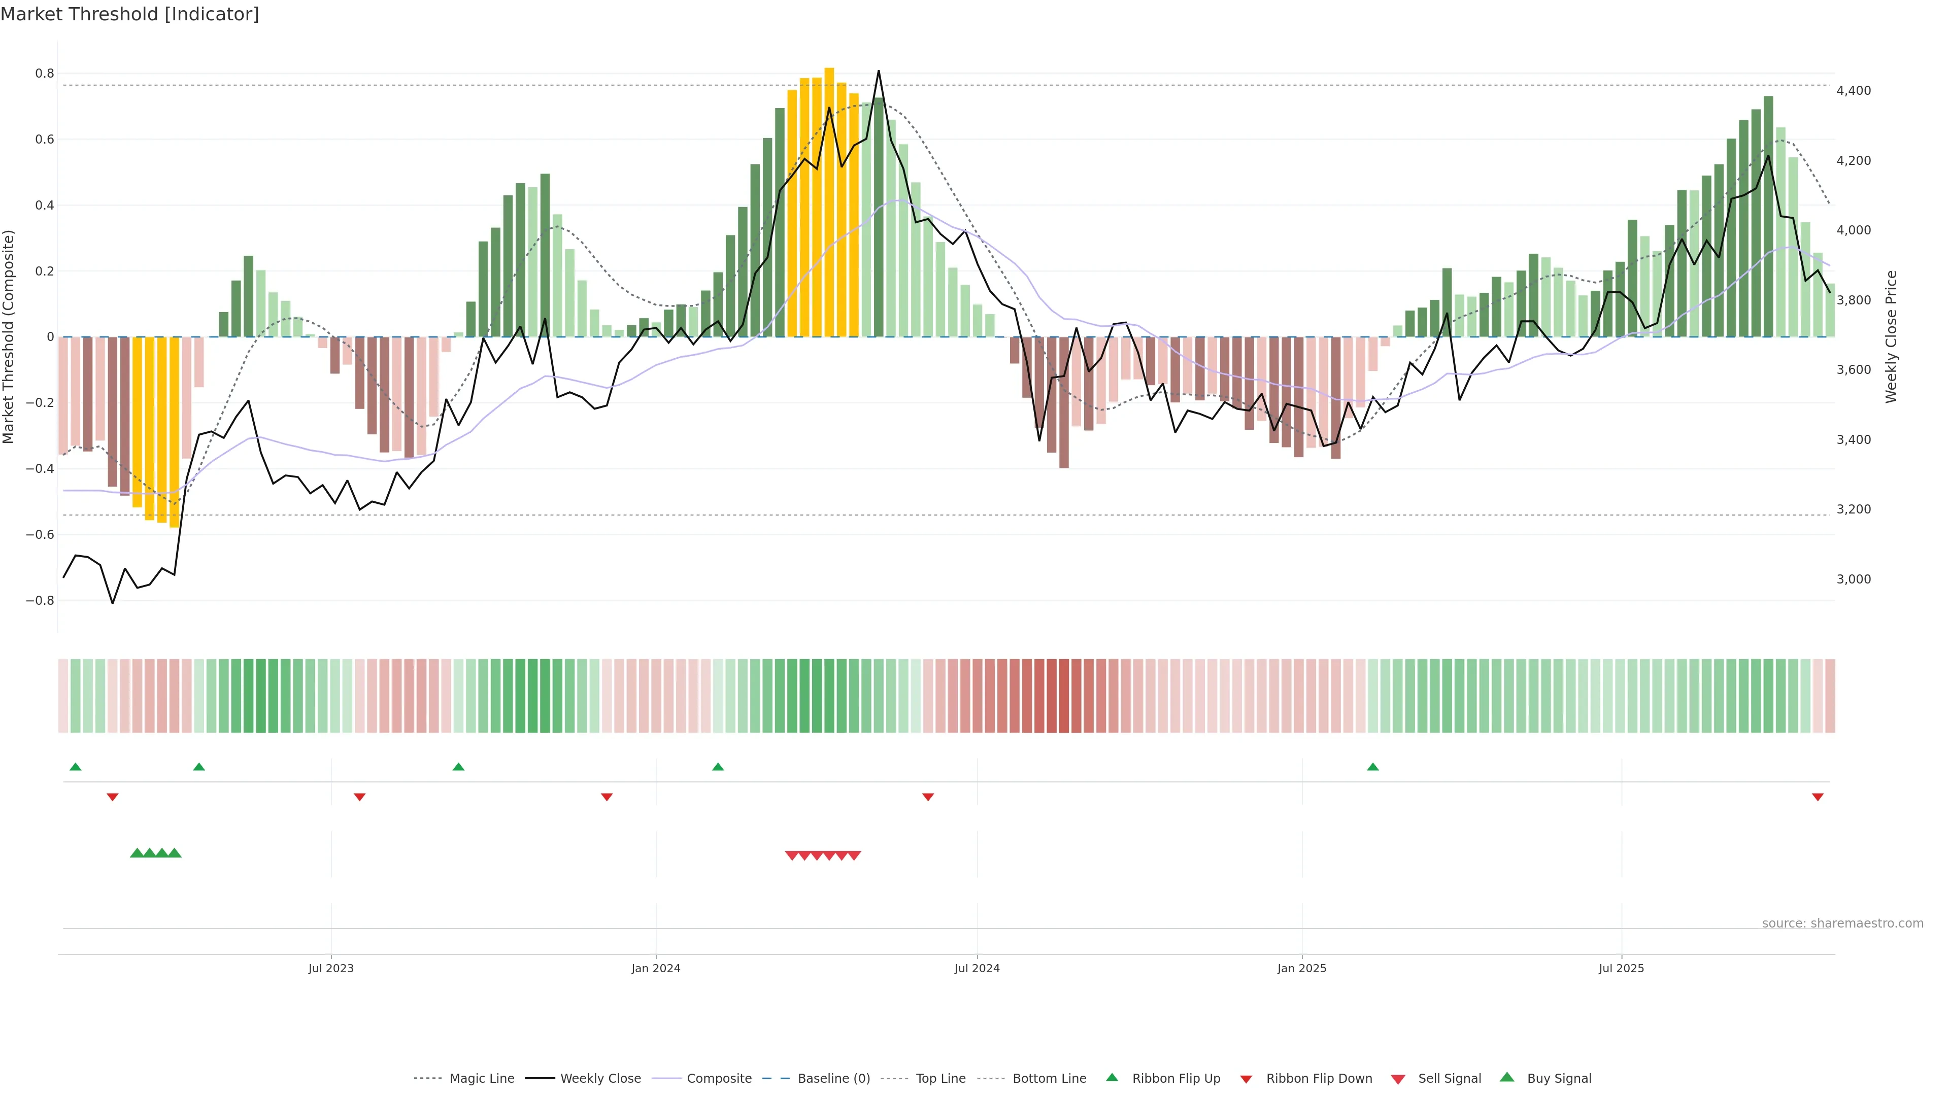This screenshot has width=1949, height=1096.
Task: Select the Top Line legend entry
Action: 940,1078
